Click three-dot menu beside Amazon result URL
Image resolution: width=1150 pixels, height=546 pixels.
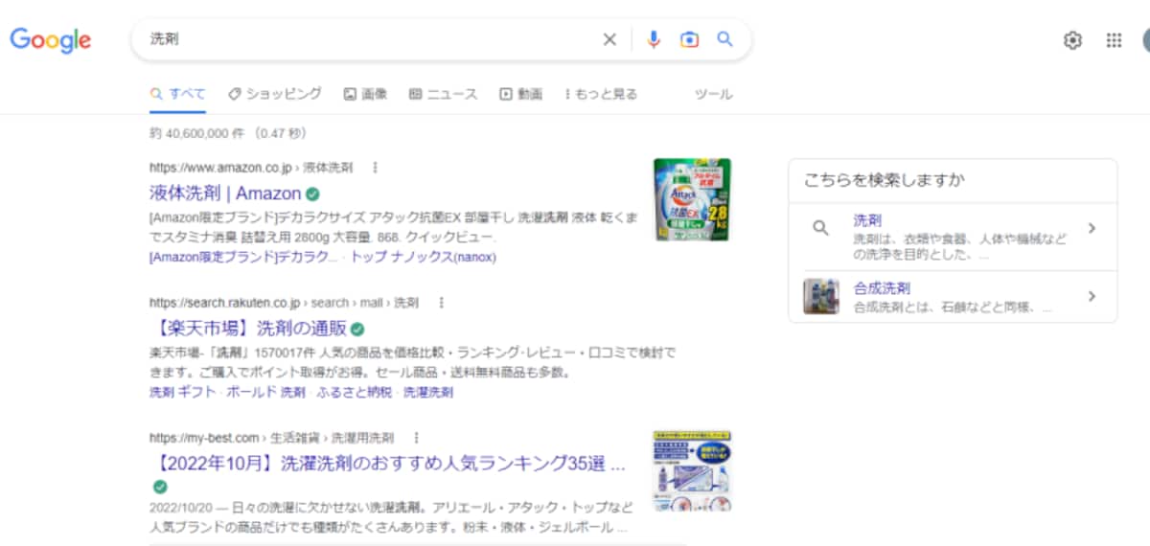[x=375, y=168]
